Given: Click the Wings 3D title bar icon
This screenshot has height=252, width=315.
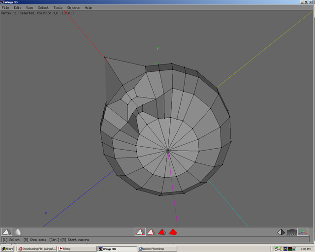Looking at the screenshot, I should pyautogui.click(x=2, y=2).
